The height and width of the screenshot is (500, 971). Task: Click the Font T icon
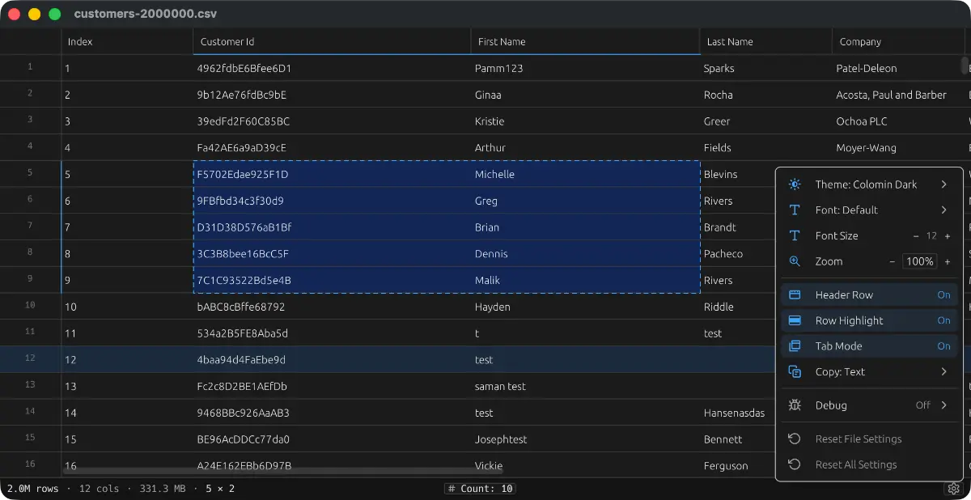click(795, 210)
